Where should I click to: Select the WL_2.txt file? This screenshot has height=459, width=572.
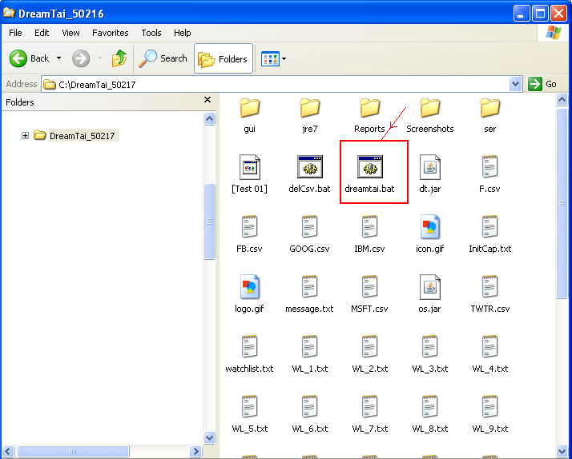point(369,353)
